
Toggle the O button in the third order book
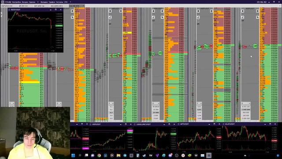coord(121,11)
